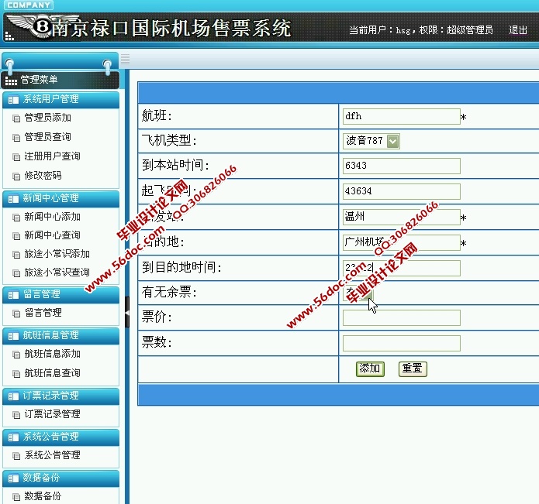Click the icon beside 注册用户查询
This screenshot has height=504, width=539.
pos(16,157)
